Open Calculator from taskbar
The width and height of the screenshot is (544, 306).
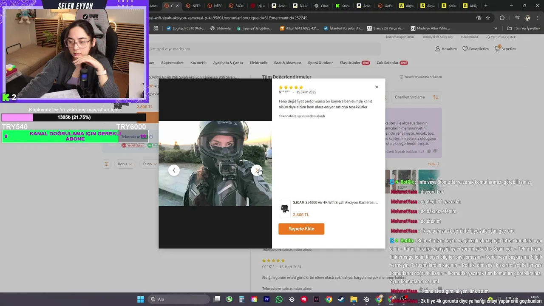click(241, 299)
